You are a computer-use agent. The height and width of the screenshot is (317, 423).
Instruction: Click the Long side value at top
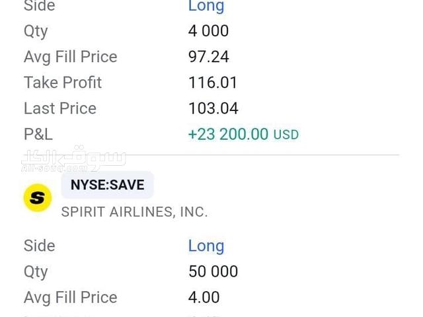(206, 7)
